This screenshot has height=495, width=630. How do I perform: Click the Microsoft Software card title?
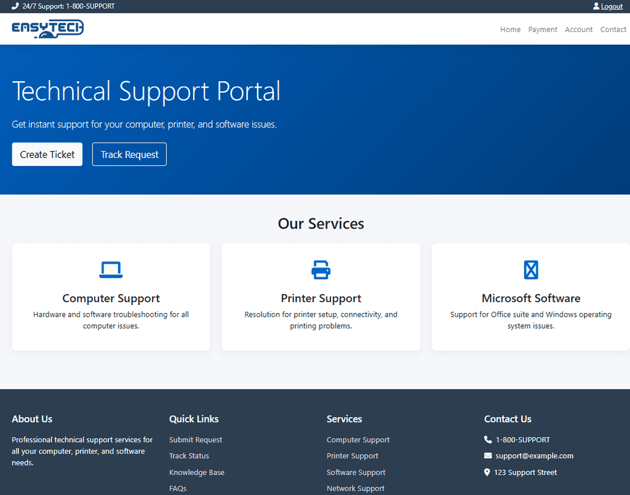tap(531, 298)
